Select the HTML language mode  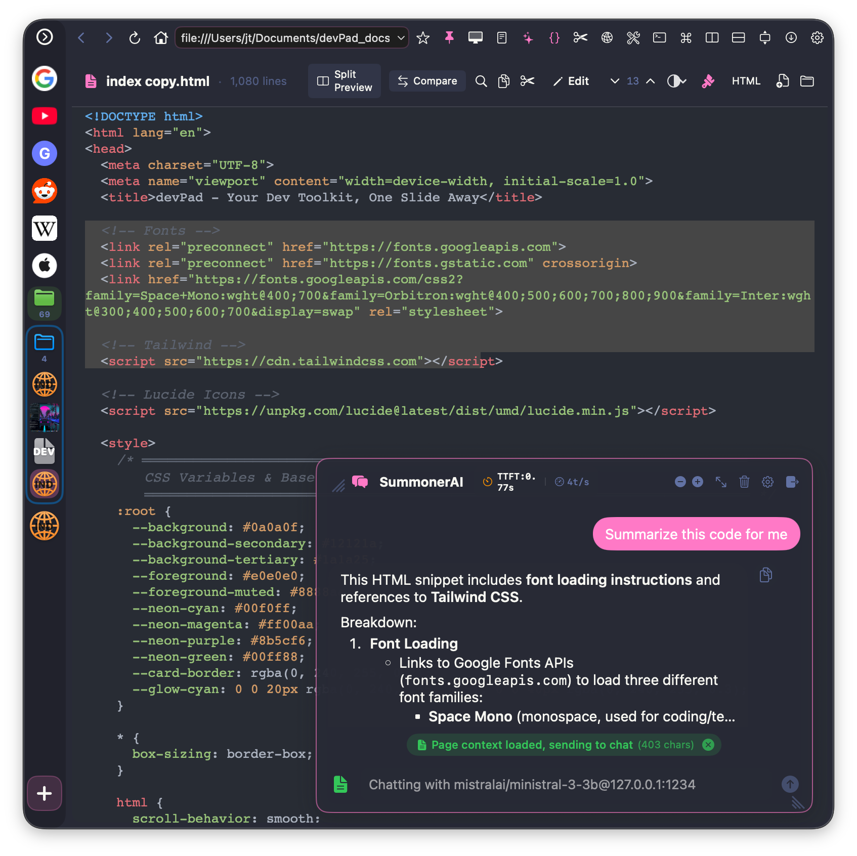pos(746,81)
